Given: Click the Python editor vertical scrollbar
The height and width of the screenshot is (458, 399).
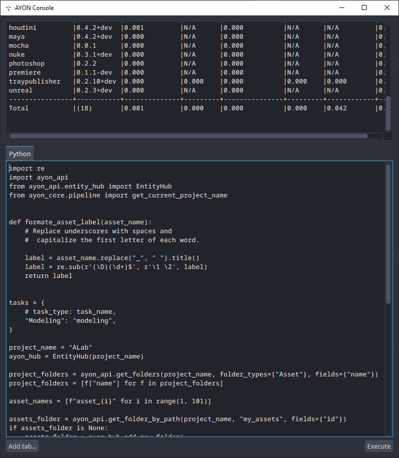Looking at the screenshot, I should tap(388, 234).
